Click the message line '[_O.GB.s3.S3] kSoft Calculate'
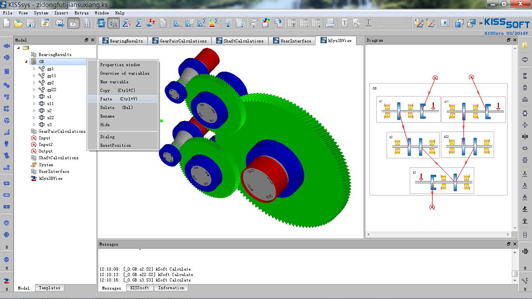 coord(157,280)
